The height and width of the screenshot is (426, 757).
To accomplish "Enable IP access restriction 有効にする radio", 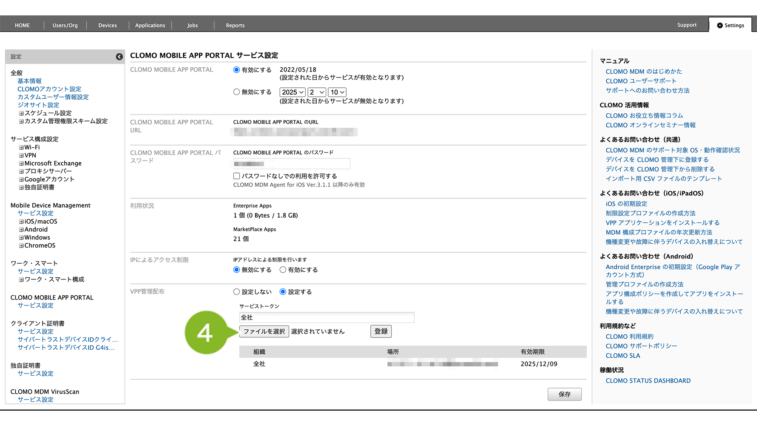I will (283, 270).
